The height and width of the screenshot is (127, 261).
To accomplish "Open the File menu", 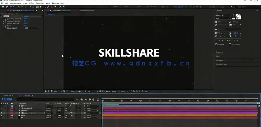I will point(2,4).
